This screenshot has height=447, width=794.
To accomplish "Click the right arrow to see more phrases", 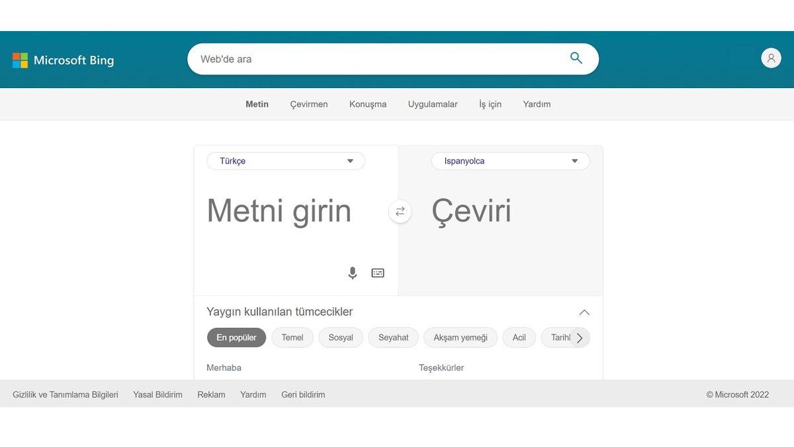I will (579, 337).
